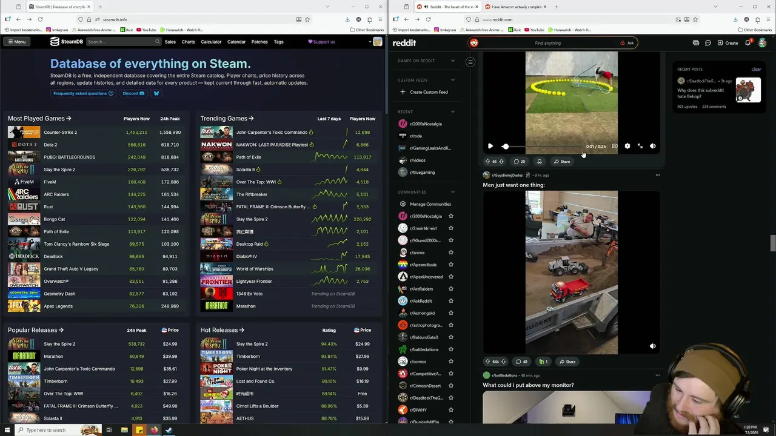
Task: Collapse the Recent section in Reddit sidebar
Action: point(452,111)
